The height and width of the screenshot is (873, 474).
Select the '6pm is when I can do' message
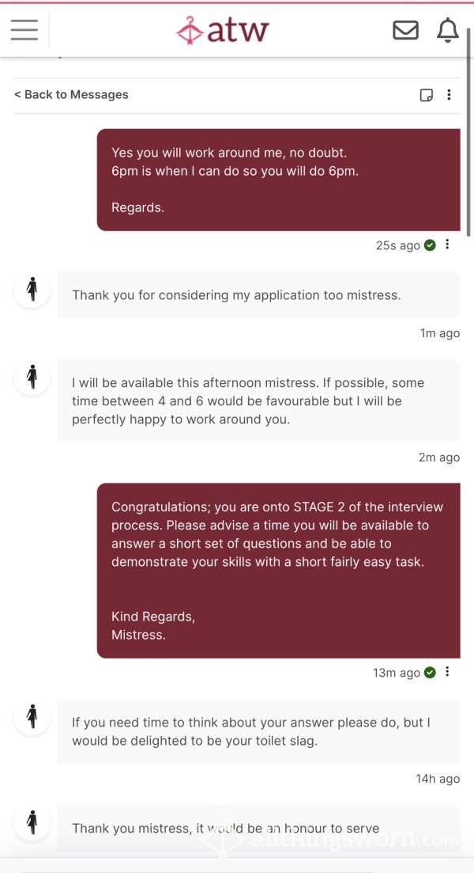point(278,180)
